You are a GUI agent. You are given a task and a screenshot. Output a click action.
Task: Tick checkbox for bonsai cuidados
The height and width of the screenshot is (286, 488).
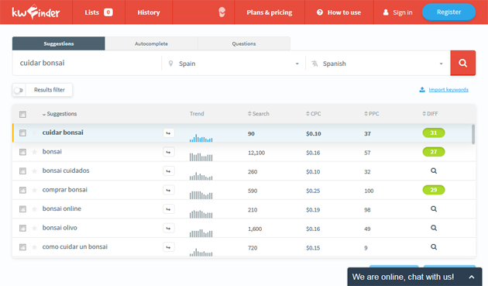22,171
